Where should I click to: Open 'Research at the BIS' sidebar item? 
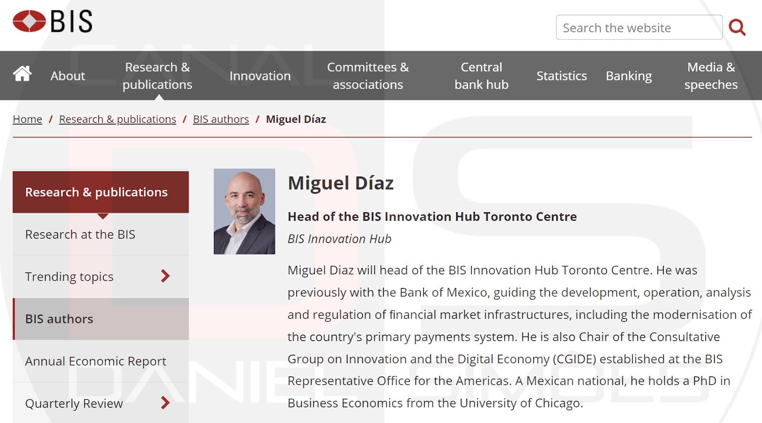tap(101, 235)
